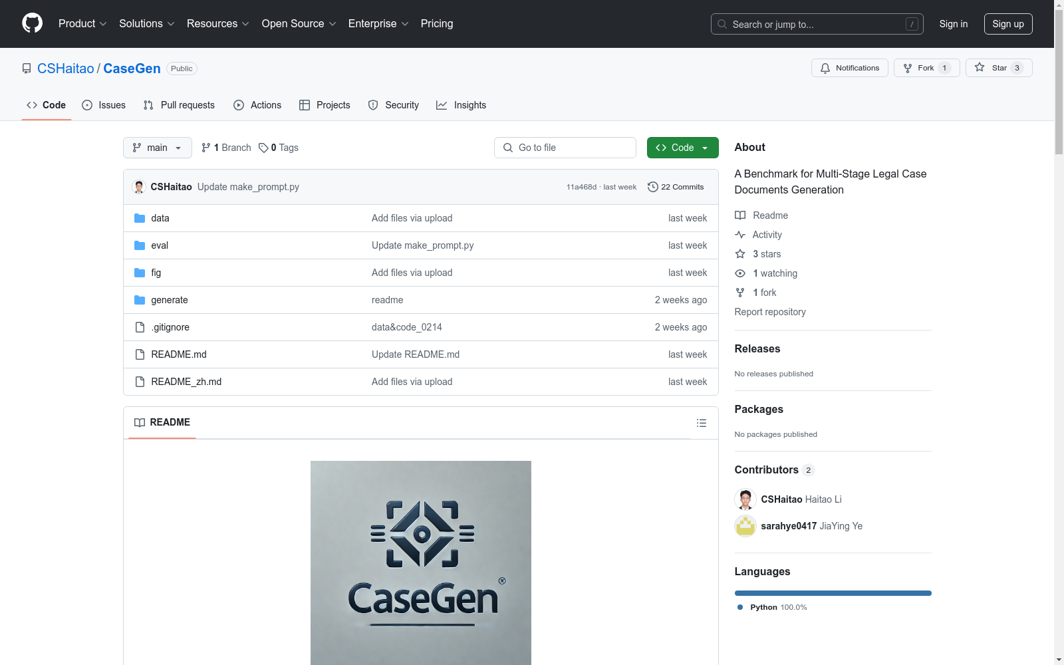Click the Sign up button
Viewport: 1064px width, 665px height.
click(x=1008, y=24)
